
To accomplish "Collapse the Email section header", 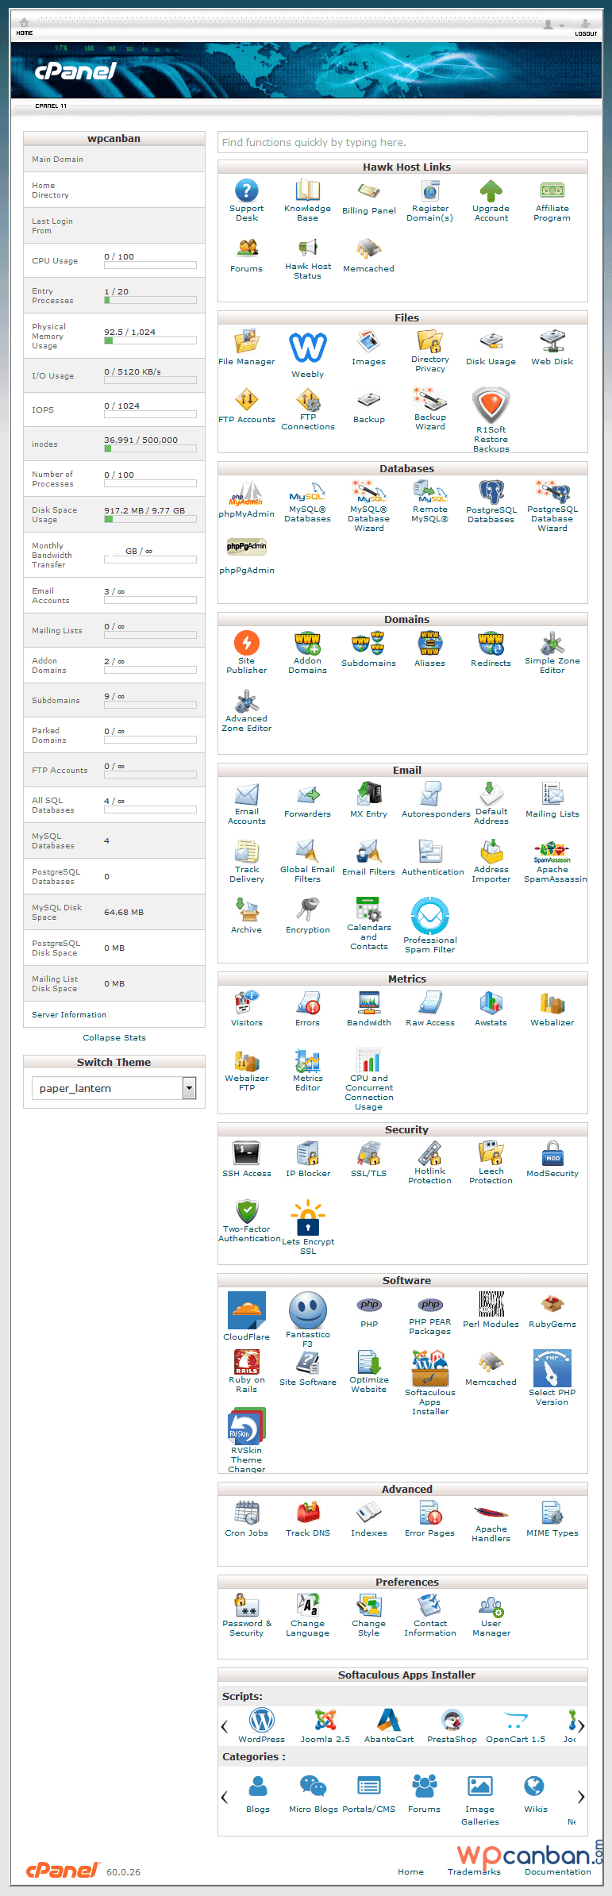I will click(x=403, y=770).
